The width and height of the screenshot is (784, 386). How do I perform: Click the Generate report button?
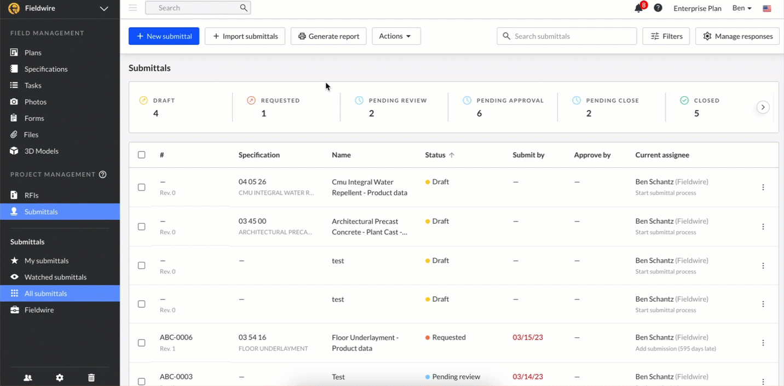point(328,36)
